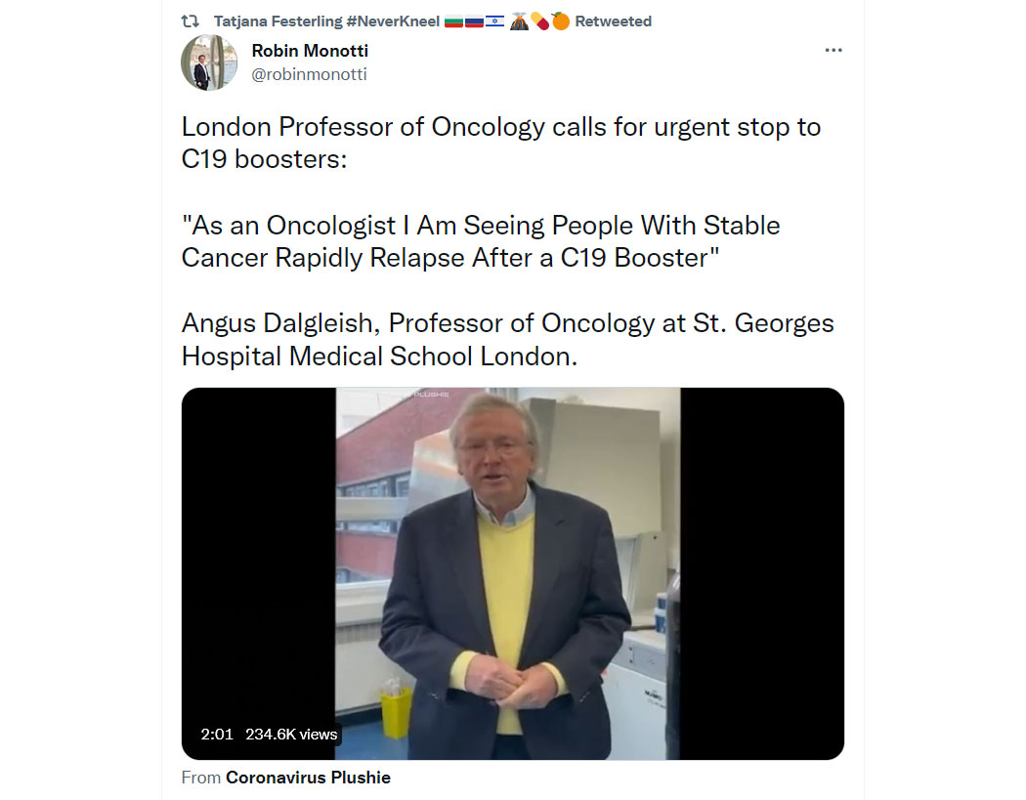Image resolution: width=1026 pixels, height=800 pixels.
Task: Click the Israeli flag emoji
Action: pos(494,21)
